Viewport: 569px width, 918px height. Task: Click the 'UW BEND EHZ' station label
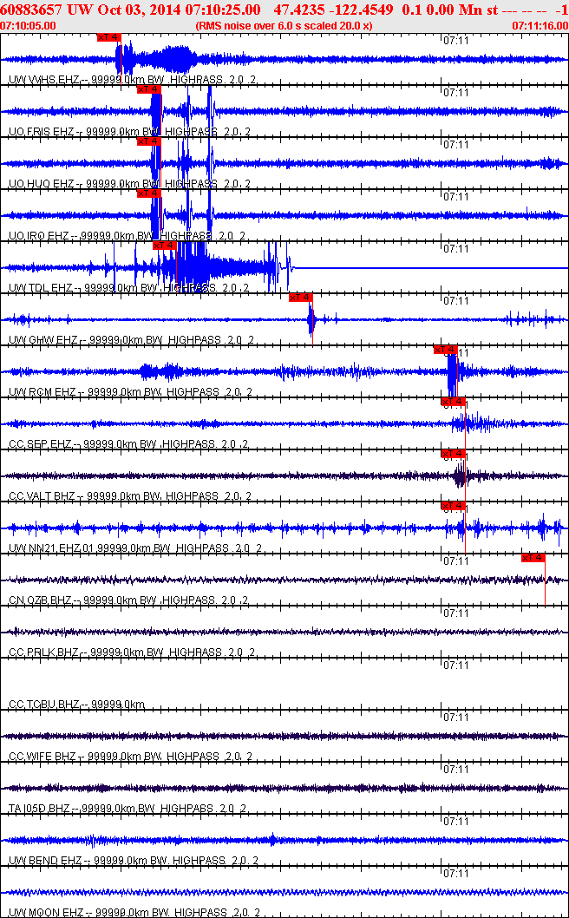(46, 861)
